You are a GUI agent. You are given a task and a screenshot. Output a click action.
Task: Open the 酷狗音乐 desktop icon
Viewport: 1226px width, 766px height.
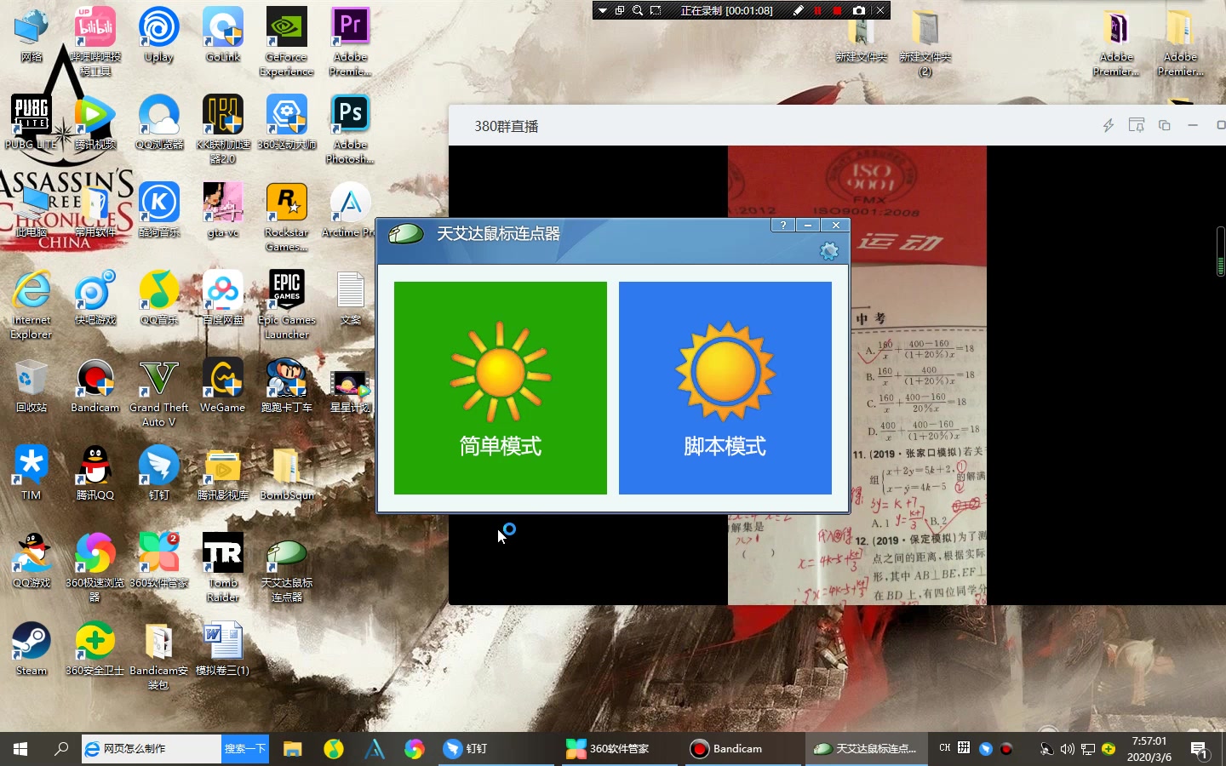click(159, 210)
